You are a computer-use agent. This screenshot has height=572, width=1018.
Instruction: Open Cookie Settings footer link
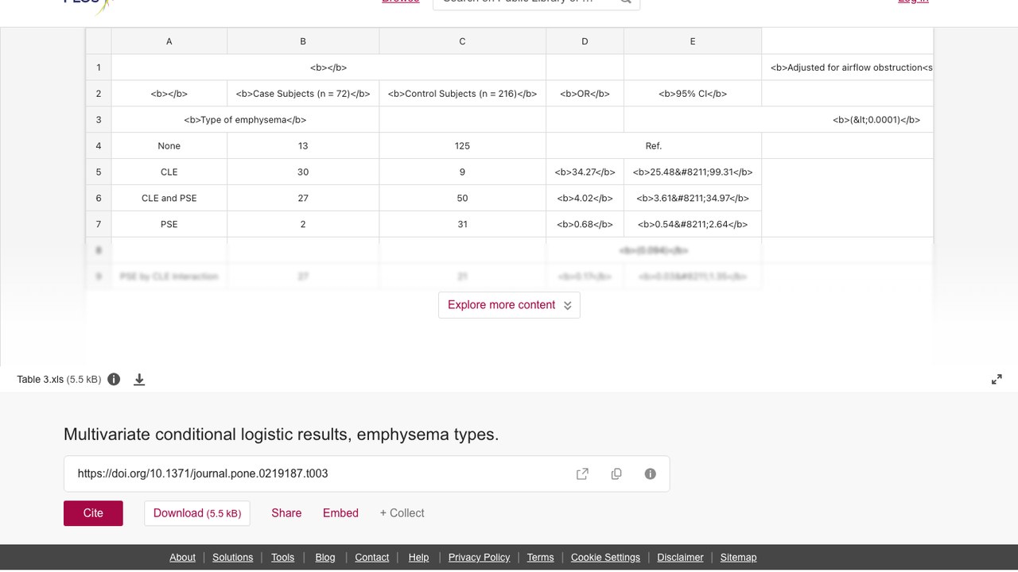tap(605, 558)
